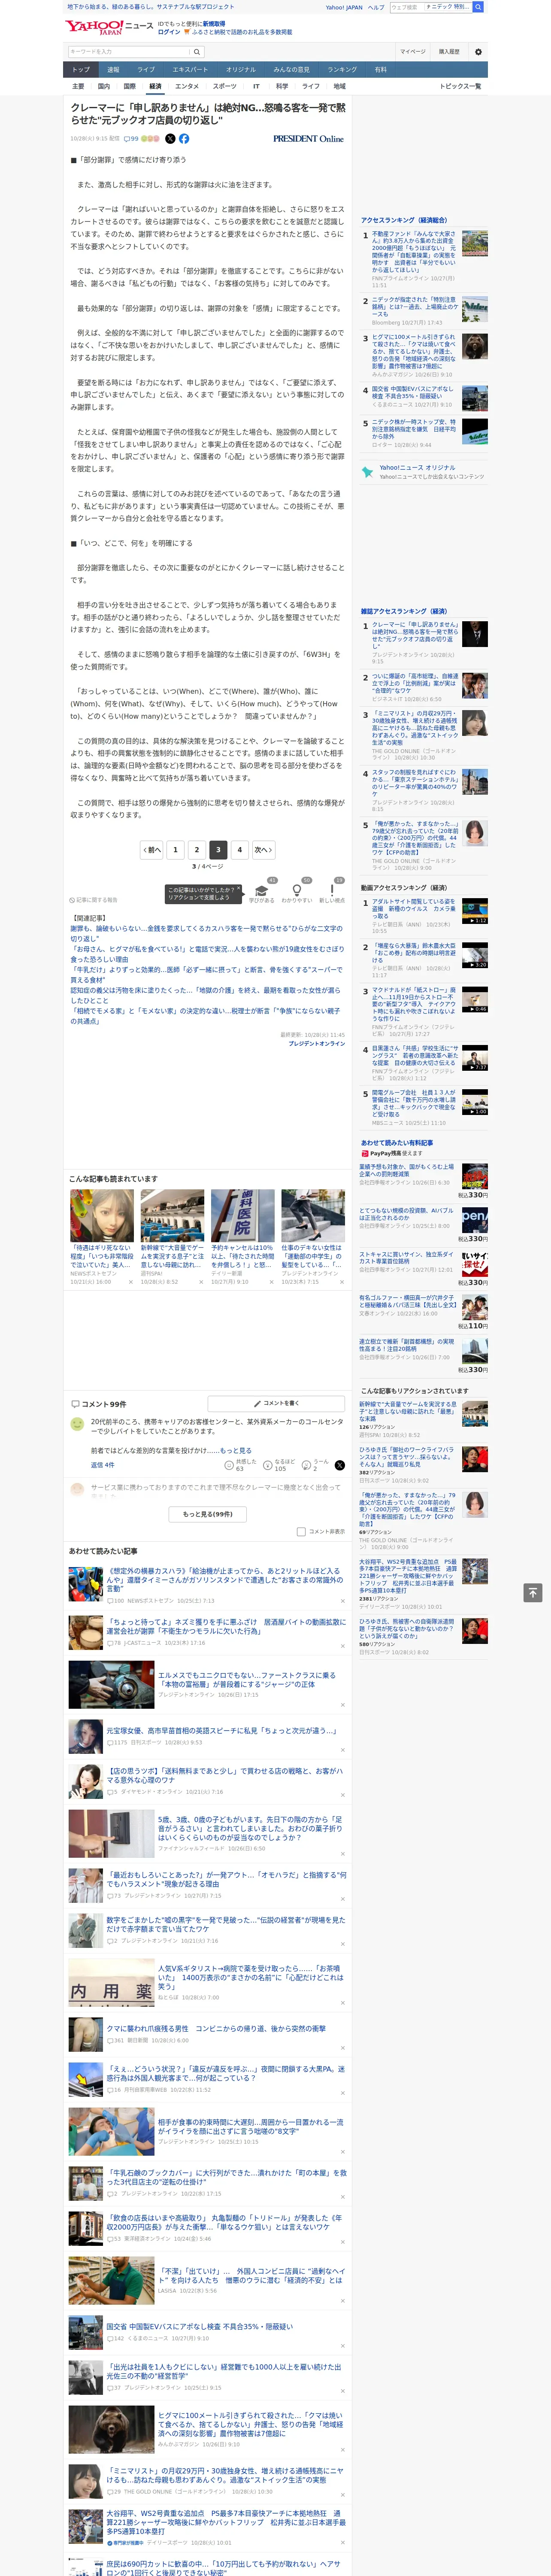Click the ヘルプ link in top bar

click(x=376, y=7)
